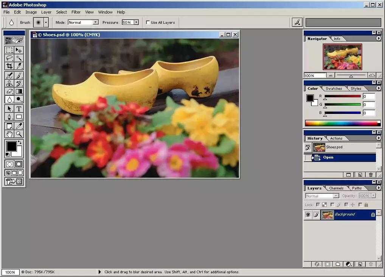
Task: Expand the Pressure slider arrow
Action: coord(136,23)
